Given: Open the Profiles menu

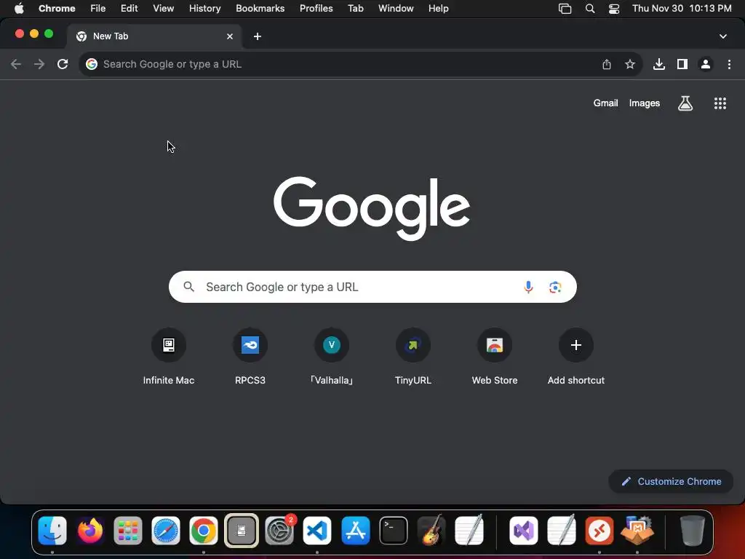Looking at the screenshot, I should (x=316, y=8).
